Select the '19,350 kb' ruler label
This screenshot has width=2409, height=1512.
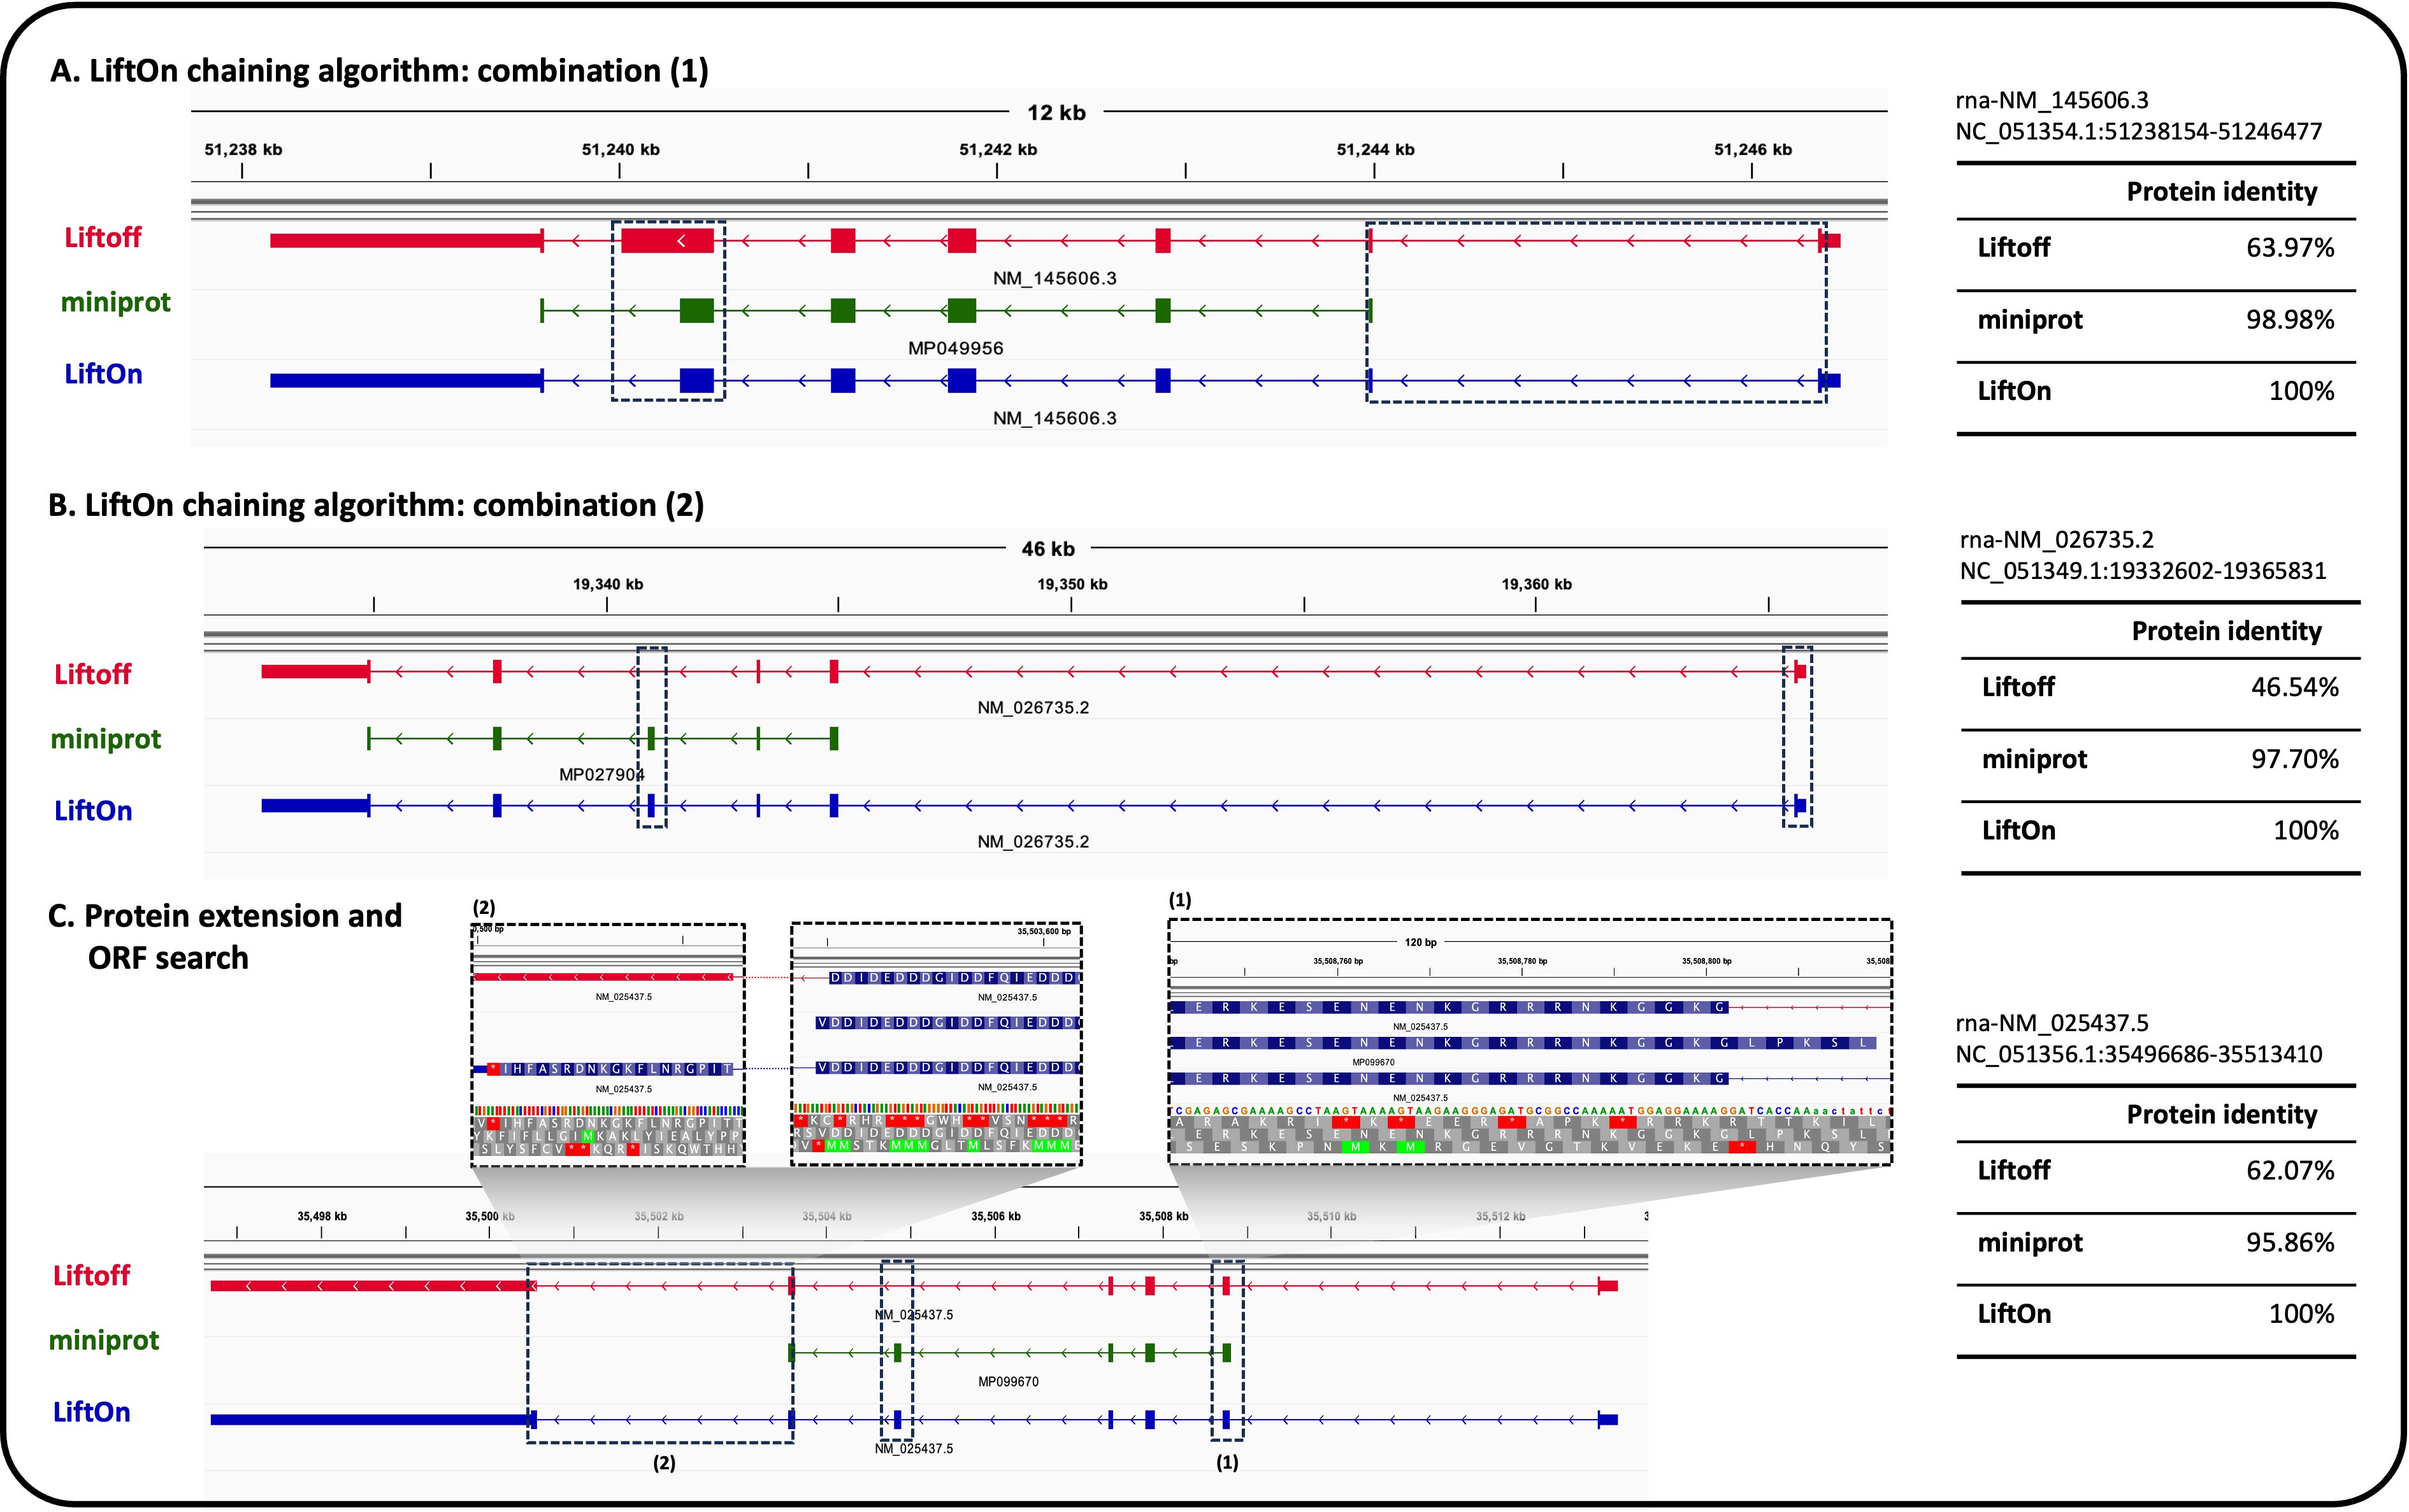(1072, 585)
